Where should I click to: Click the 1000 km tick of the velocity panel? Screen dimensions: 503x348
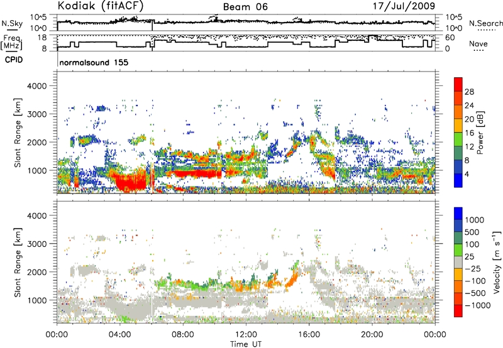tap(36, 300)
